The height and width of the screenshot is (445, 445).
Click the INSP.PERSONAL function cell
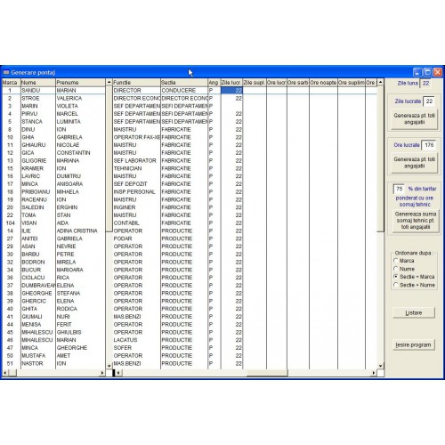click(136, 192)
